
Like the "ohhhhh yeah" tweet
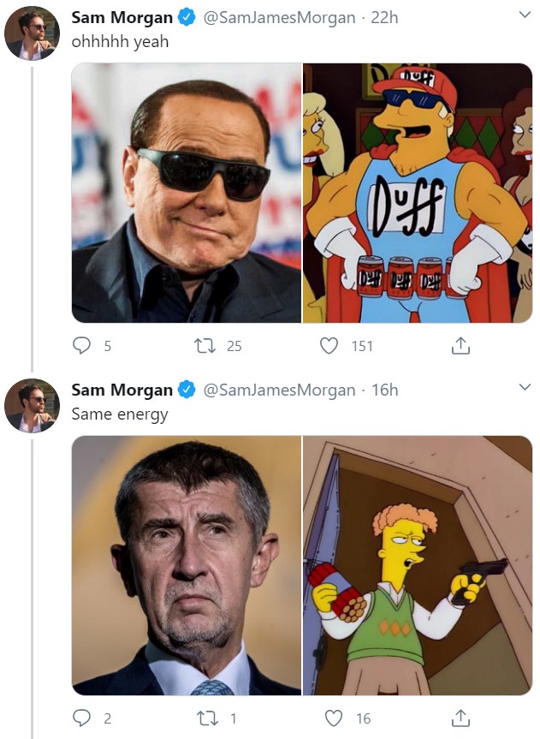pos(329,346)
